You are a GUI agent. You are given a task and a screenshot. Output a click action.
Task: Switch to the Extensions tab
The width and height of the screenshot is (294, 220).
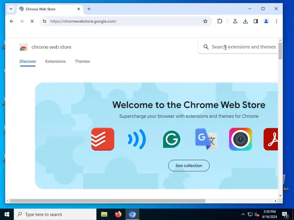click(55, 61)
